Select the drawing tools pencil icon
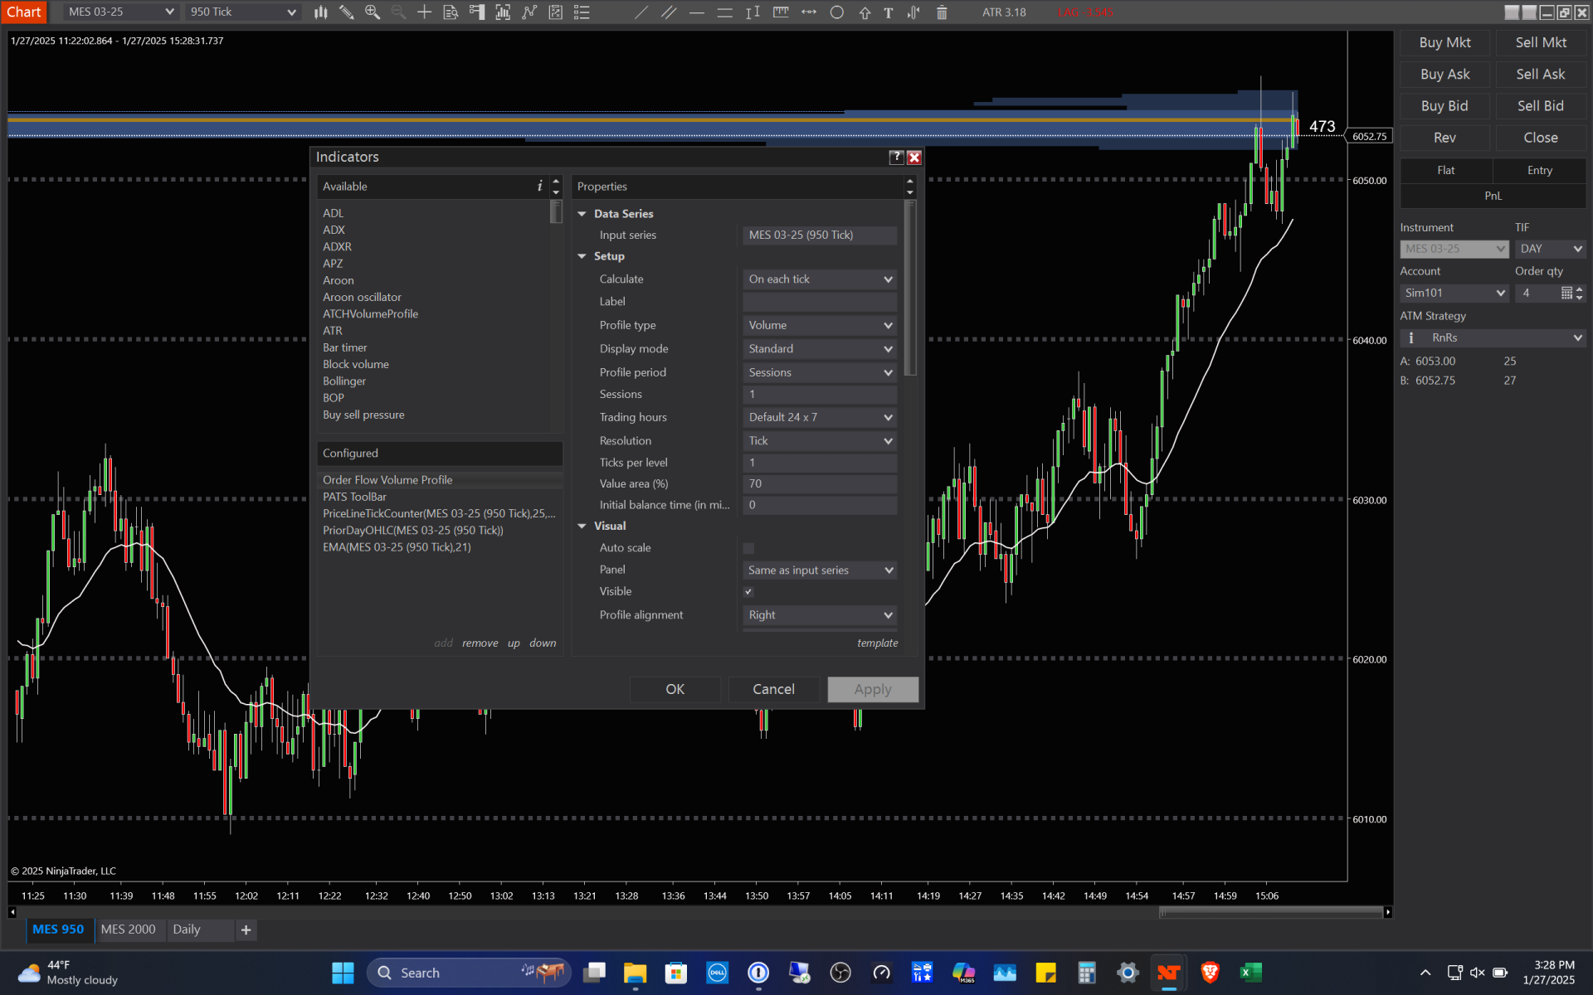The image size is (1593, 995). click(x=347, y=12)
